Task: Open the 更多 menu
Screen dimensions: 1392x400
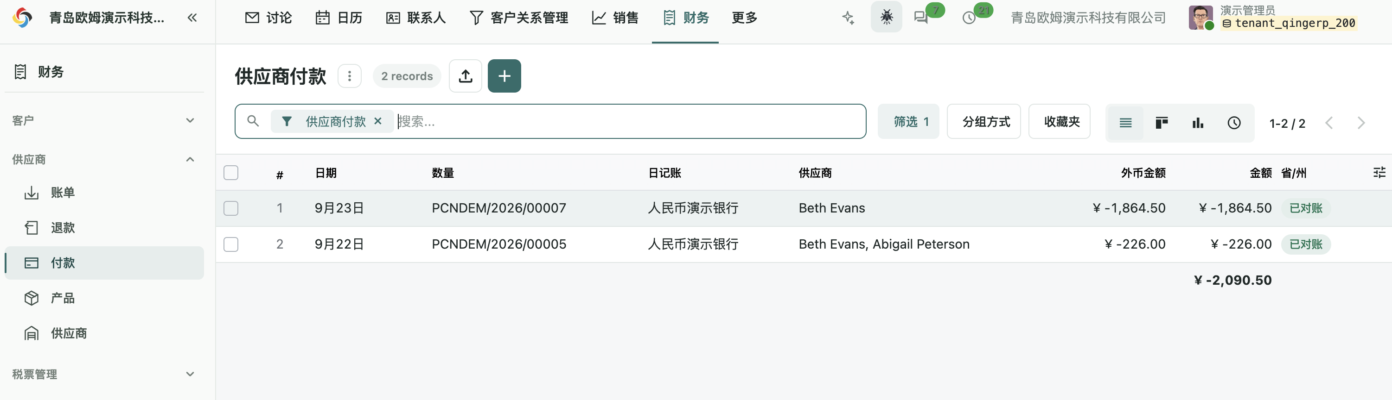Action: [x=744, y=18]
